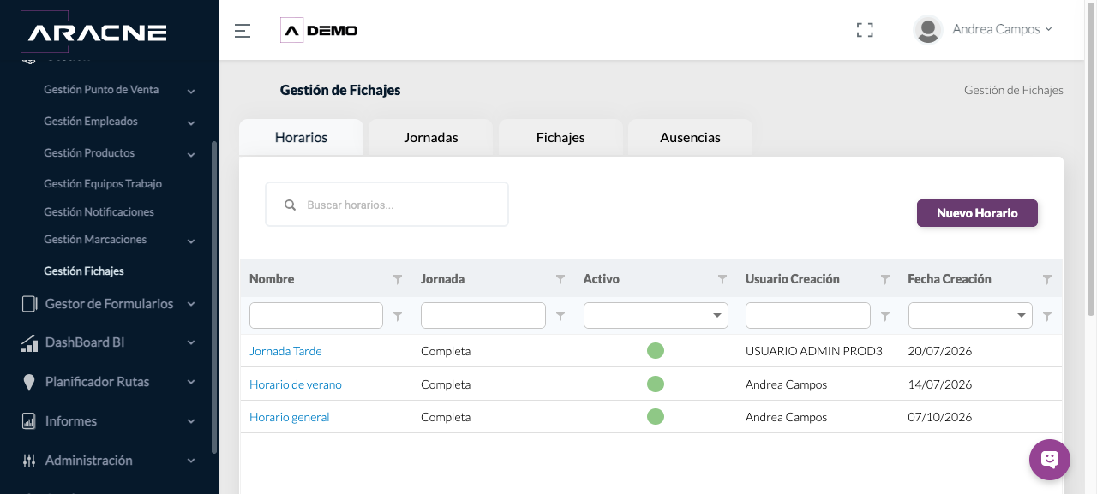Enter fullscreen mode with the expand icon
The width and height of the screenshot is (1097, 494).
pos(865,30)
